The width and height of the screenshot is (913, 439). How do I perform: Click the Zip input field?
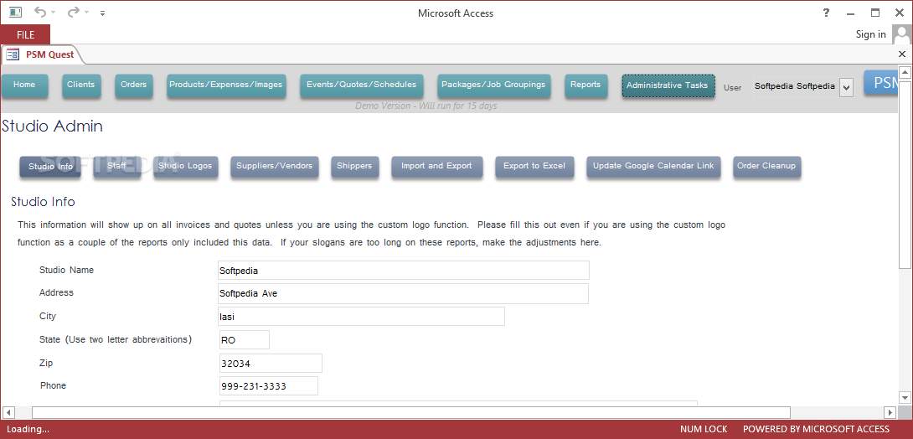pos(271,364)
